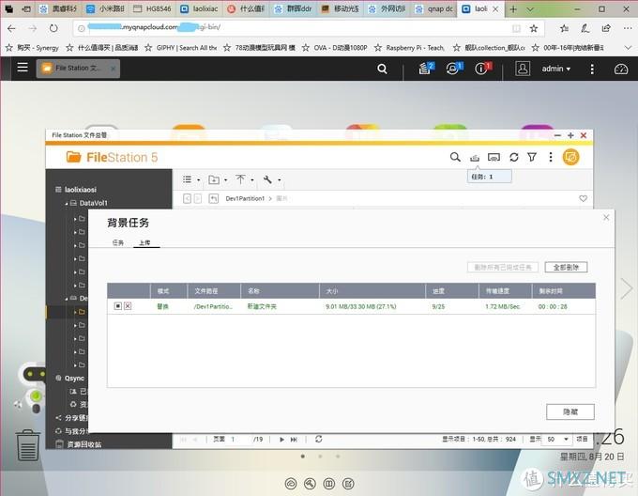Click the delete all button
The image size is (638, 496).
pyautogui.click(x=566, y=267)
